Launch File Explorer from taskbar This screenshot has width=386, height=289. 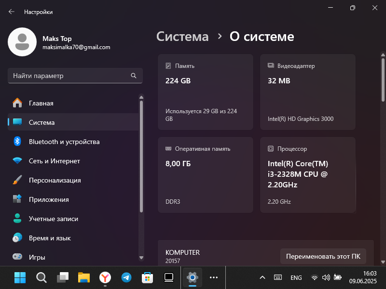(x=84, y=278)
